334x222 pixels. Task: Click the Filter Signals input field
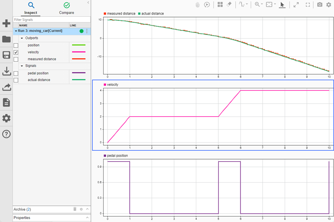[x=50, y=20]
